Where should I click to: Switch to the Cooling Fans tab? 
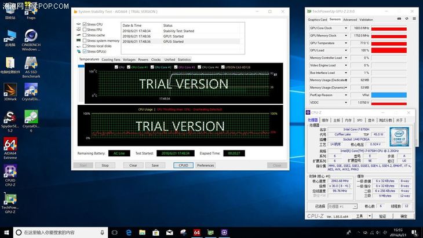coord(111,60)
